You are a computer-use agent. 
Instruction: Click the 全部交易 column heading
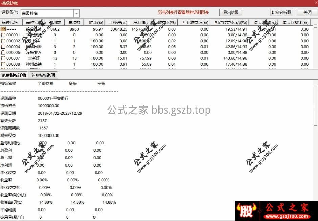[x=45, y=83]
